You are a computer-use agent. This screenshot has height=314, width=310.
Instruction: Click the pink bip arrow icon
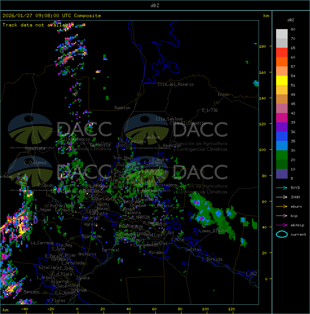pos(282,216)
